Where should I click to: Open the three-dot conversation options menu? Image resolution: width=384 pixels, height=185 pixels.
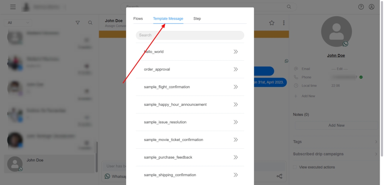(x=283, y=23)
